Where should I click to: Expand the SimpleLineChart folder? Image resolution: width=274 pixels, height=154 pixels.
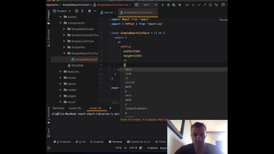(64, 41)
